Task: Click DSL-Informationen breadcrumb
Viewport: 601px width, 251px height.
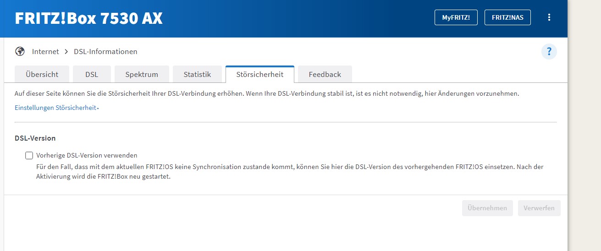Action: click(105, 51)
